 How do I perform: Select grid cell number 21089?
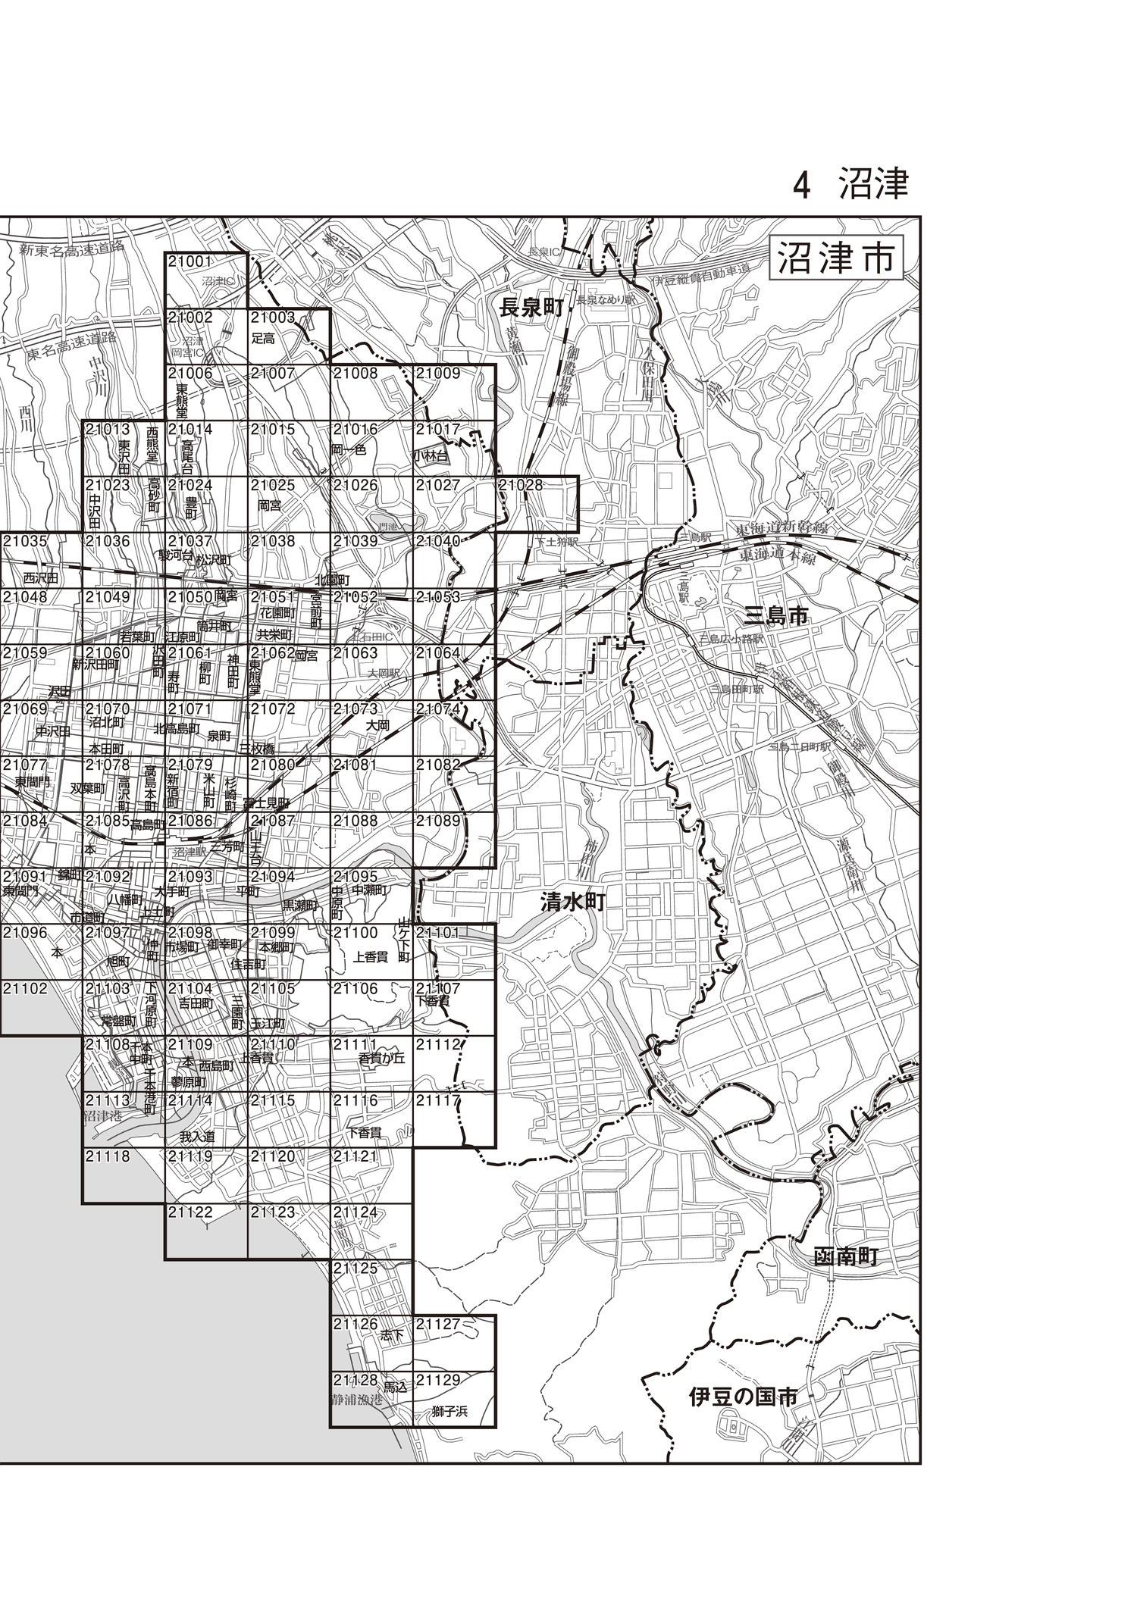point(438,821)
